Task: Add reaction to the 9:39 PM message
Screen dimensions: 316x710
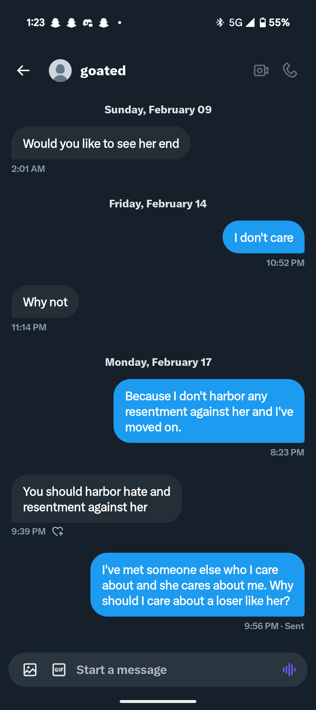Action: click(58, 531)
